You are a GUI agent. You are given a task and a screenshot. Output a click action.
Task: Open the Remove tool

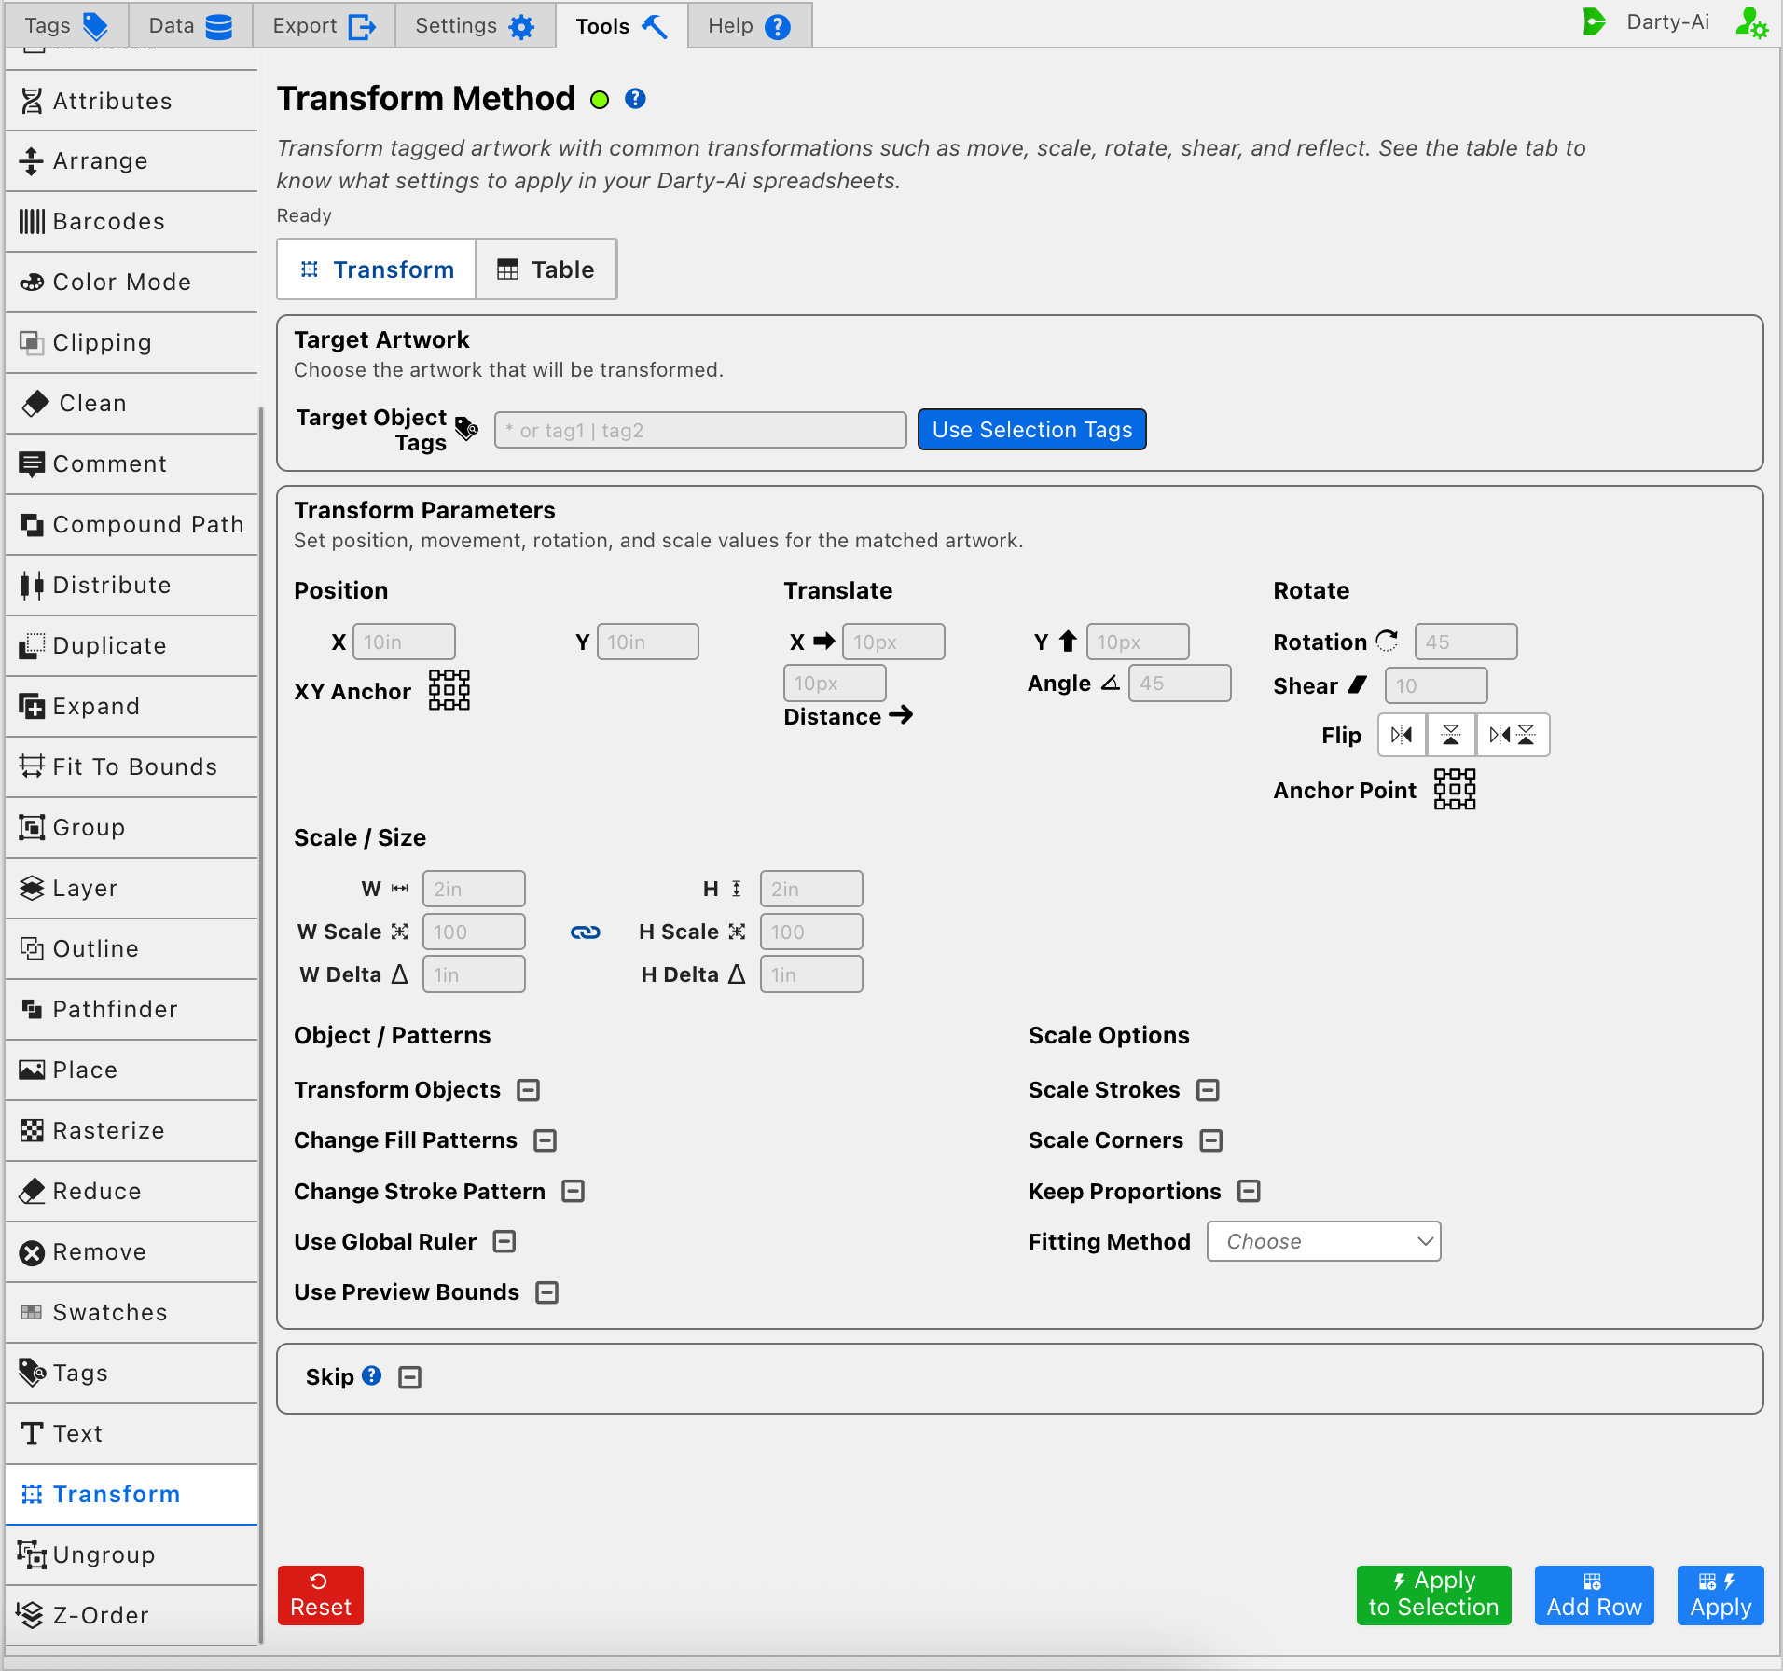[131, 1252]
